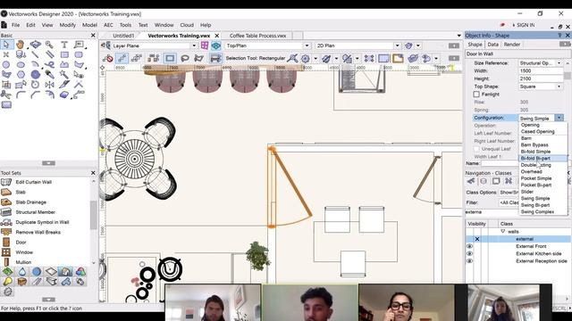Viewport: 572px width, 321px height.
Task: Select the Flyover tool
Action: (36, 45)
